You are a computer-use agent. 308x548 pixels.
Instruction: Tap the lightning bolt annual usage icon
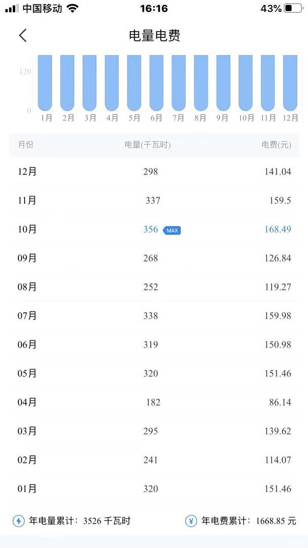(18, 521)
